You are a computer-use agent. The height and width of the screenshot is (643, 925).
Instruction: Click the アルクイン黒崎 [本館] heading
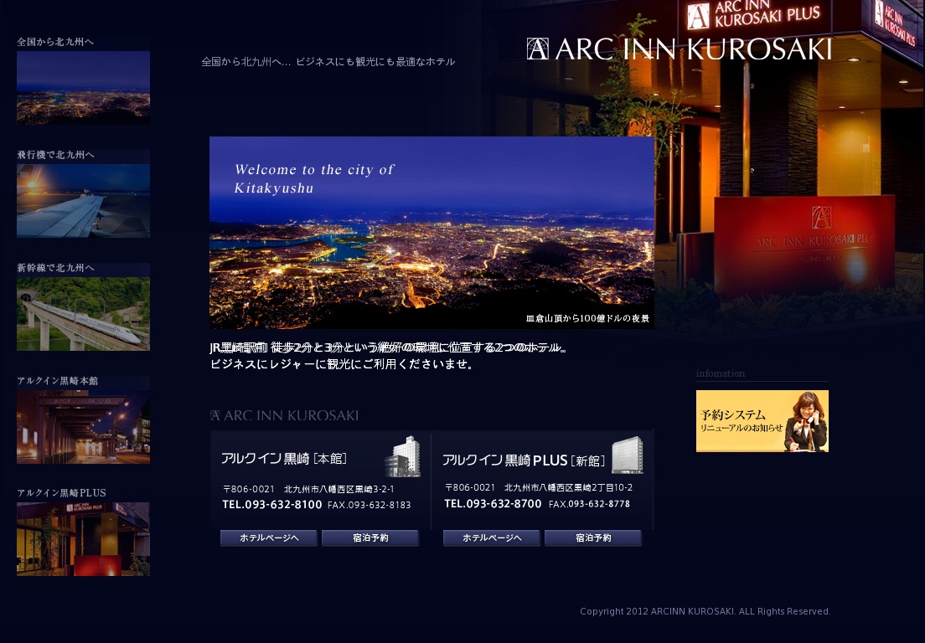point(284,459)
